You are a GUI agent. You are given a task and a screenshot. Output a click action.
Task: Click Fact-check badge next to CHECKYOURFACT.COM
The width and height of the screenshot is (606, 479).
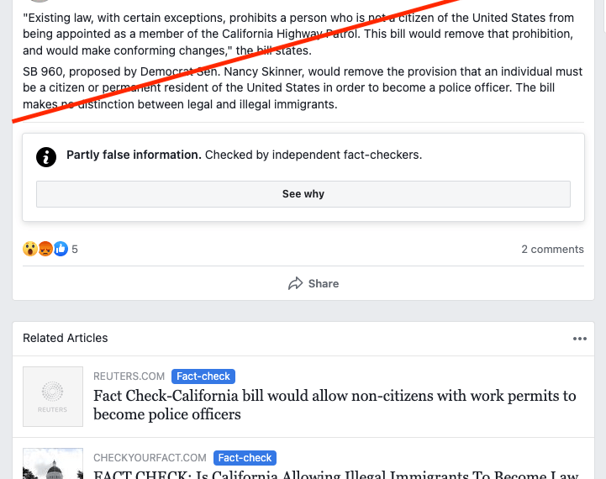[x=245, y=458]
